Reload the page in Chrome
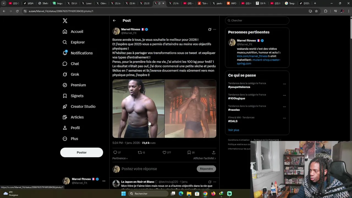Screen dimensions: 352x198 [17, 11]
